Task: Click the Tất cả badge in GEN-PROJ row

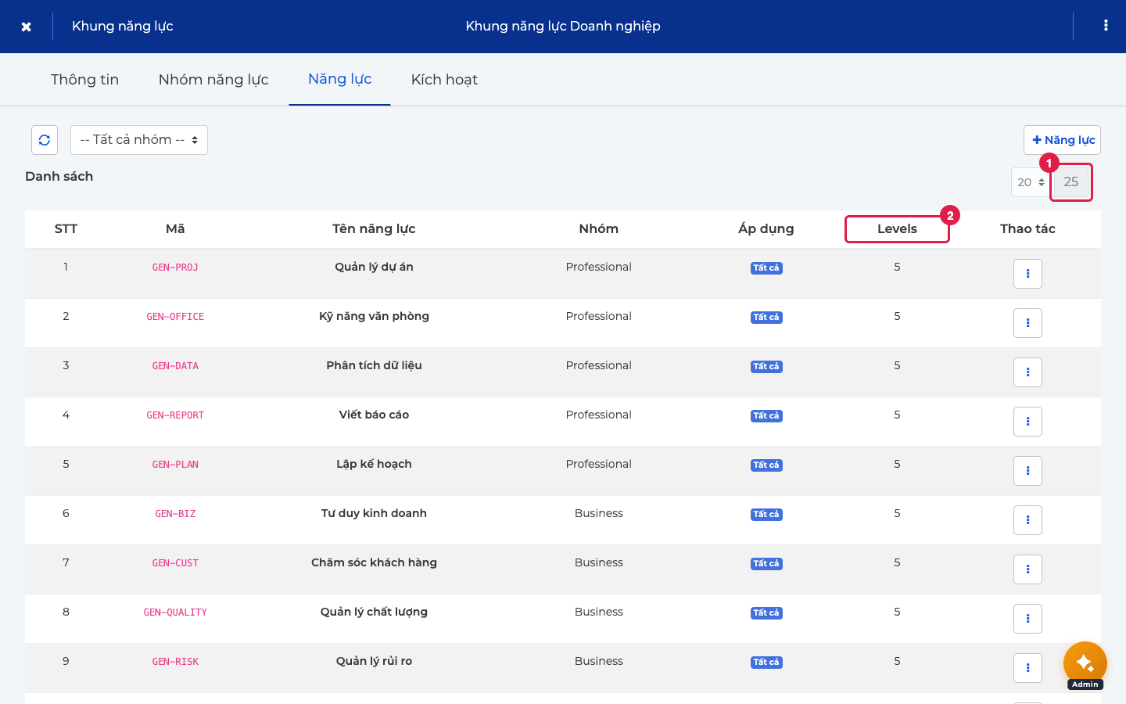Action: pos(766,268)
